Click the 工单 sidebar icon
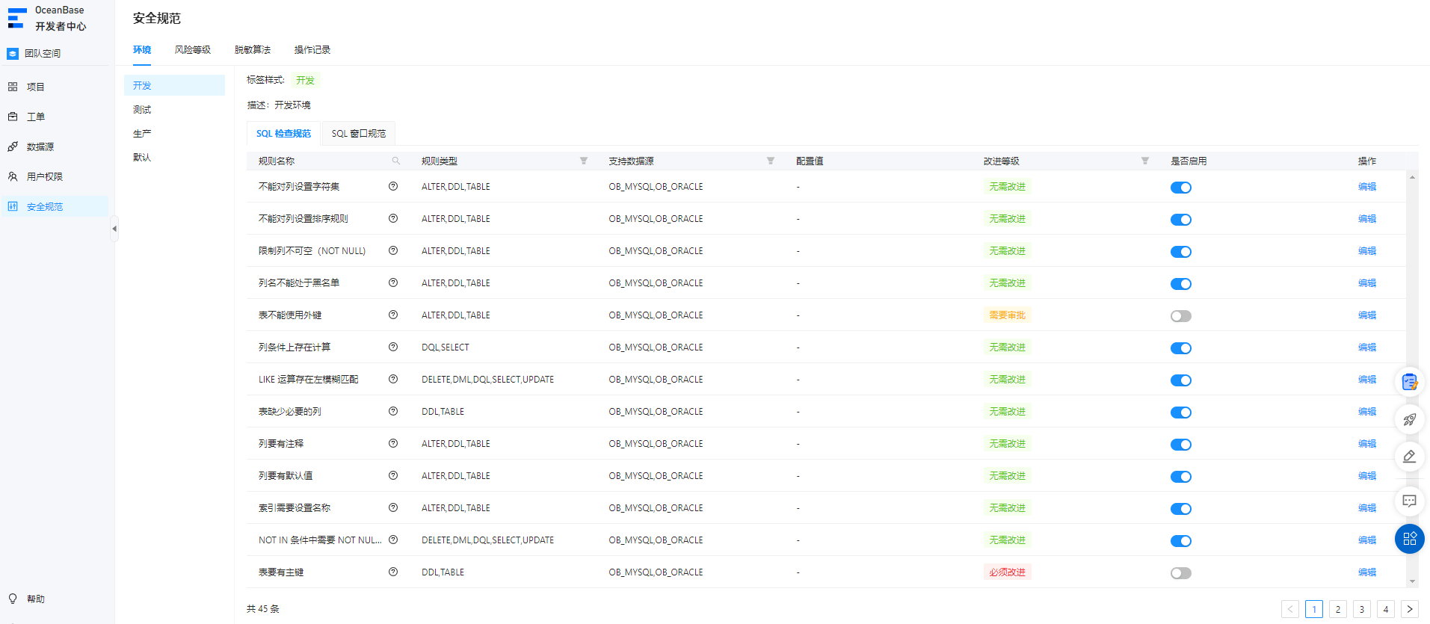 coord(13,117)
